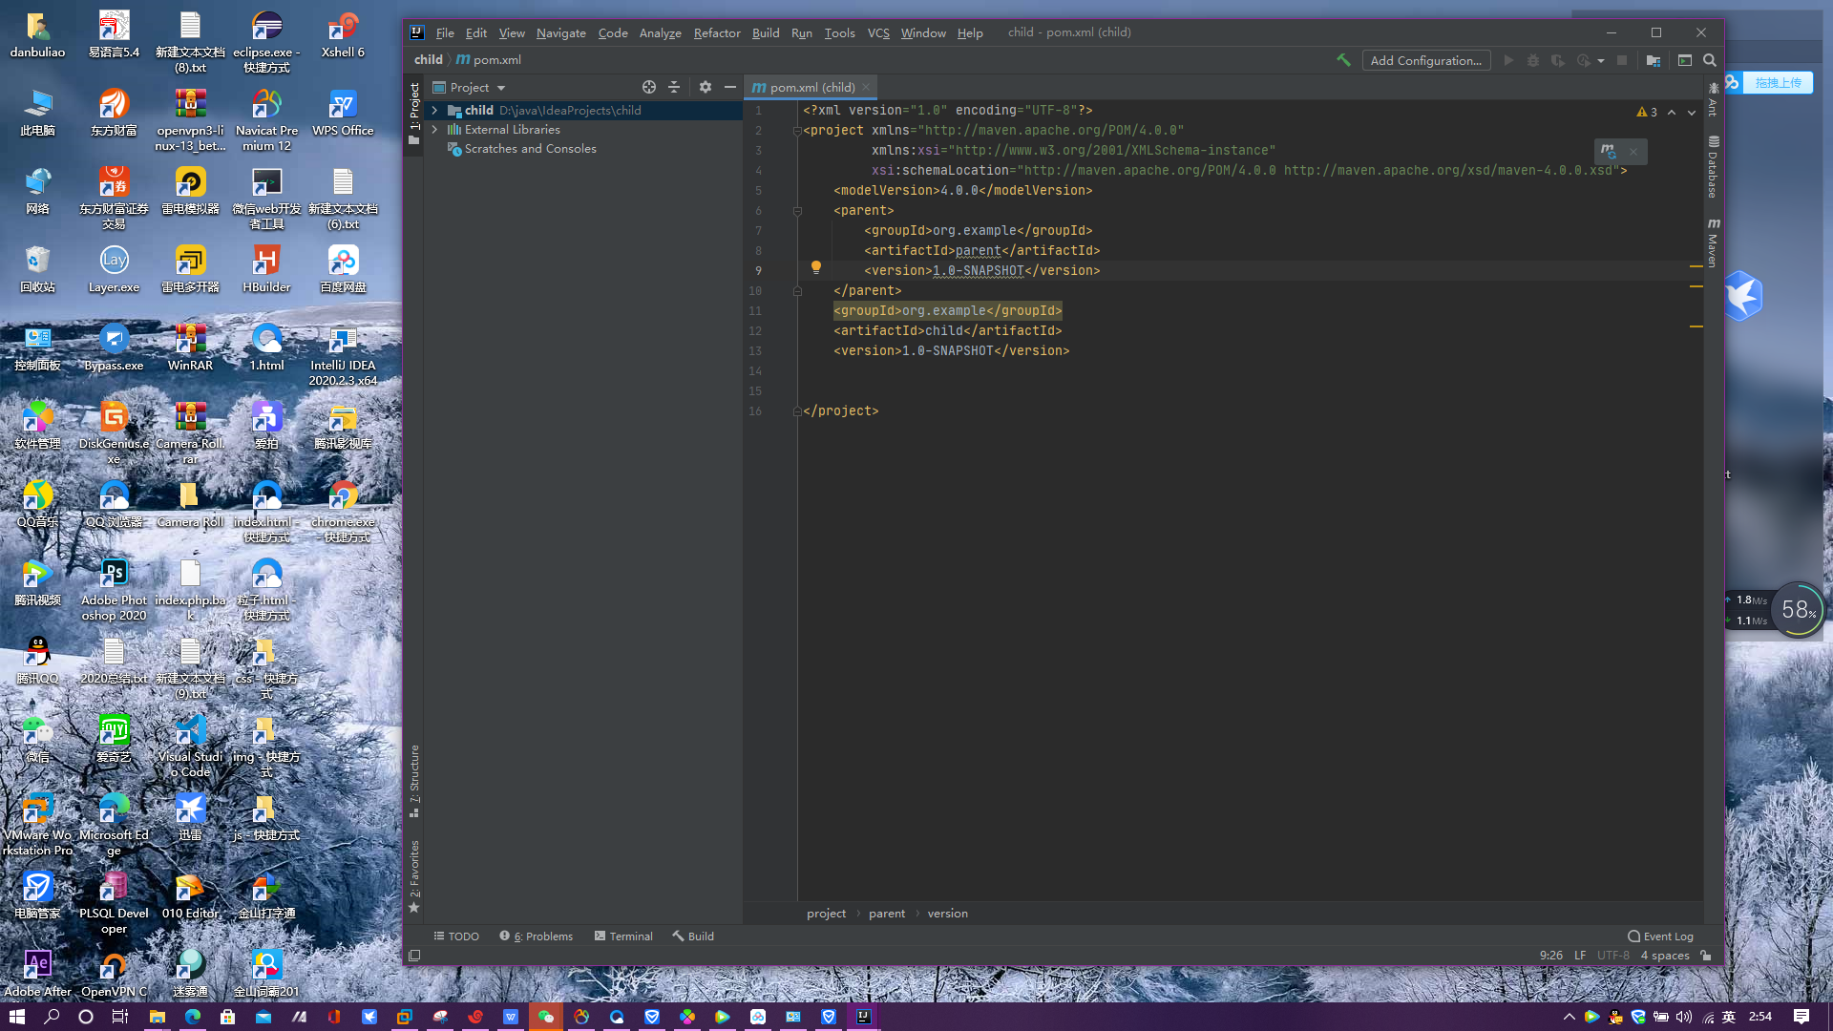Screen dimensions: 1833x1031
Task: Click the Windows Start button
Action: tap(16, 1017)
